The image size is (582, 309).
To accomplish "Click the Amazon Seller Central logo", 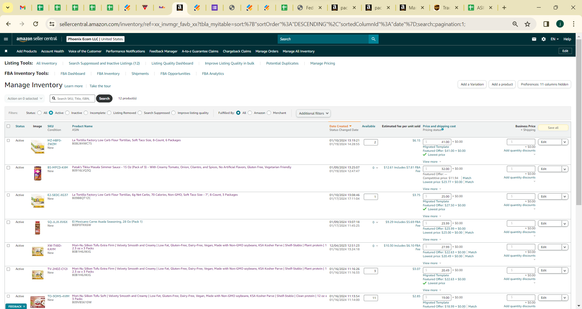I will 37,39.
